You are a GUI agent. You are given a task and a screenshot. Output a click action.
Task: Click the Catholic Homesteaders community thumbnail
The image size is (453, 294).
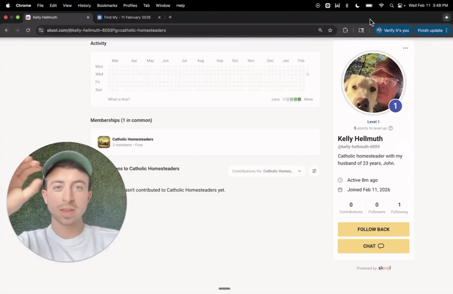pyautogui.click(x=104, y=142)
